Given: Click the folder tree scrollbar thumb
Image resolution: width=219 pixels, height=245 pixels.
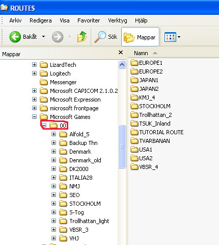Looking at the screenshot, I should 122,146.
